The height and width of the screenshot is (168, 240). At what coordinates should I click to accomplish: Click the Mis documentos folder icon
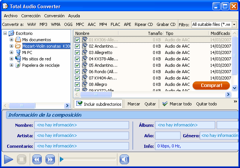click(18, 40)
